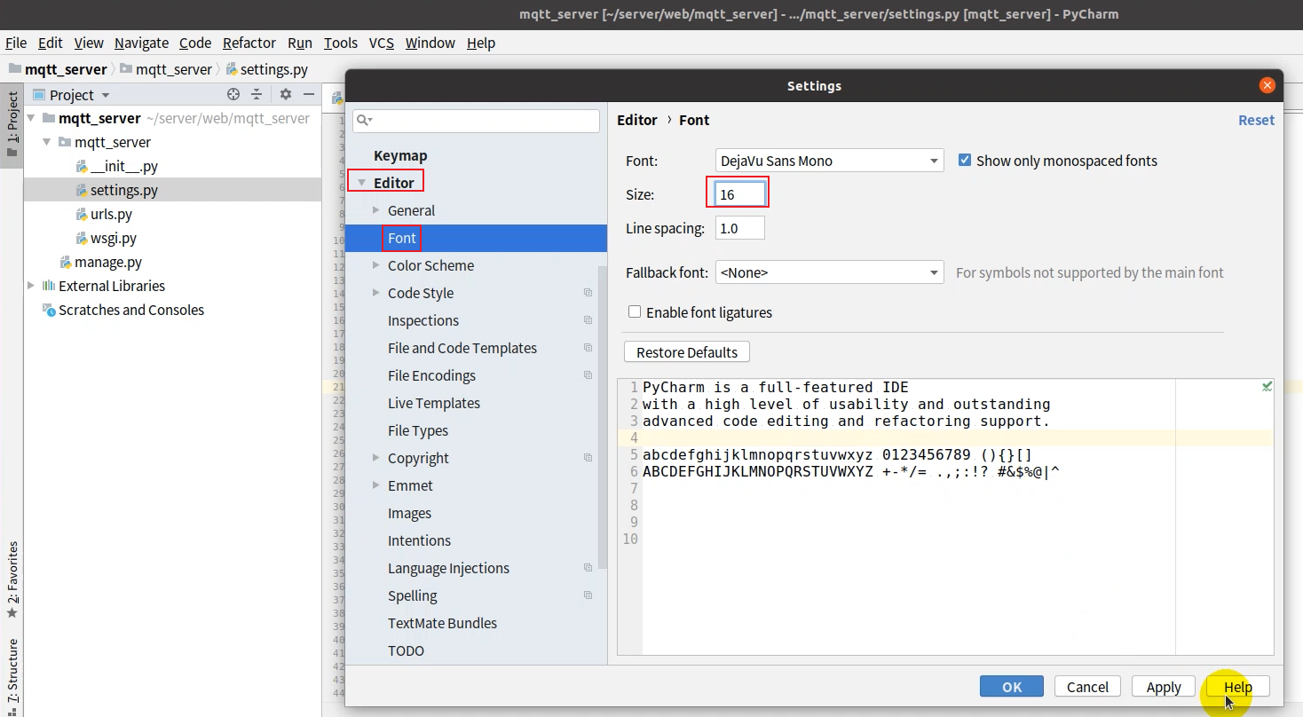Select Keymap in settings list
1303x717 pixels.
coord(400,155)
